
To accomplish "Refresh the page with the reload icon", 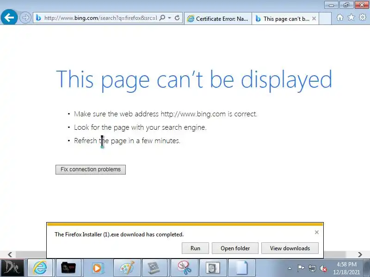I will pyautogui.click(x=177, y=18).
